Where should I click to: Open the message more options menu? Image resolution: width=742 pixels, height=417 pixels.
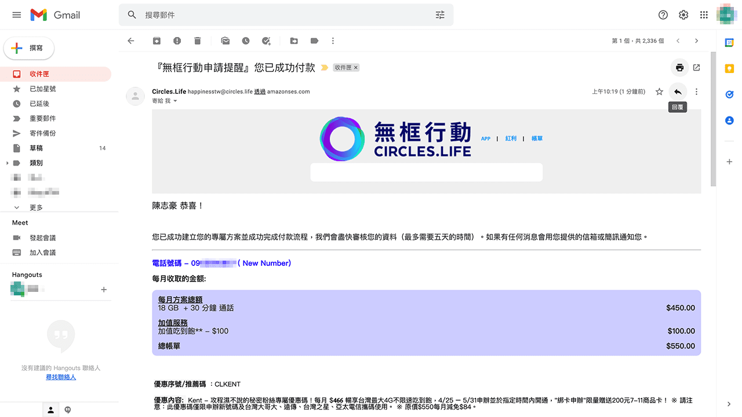point(696,92)
